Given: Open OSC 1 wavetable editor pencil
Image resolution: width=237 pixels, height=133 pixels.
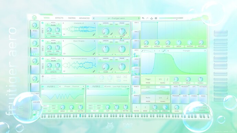Looking at the screenshot, I should point(94,35).
